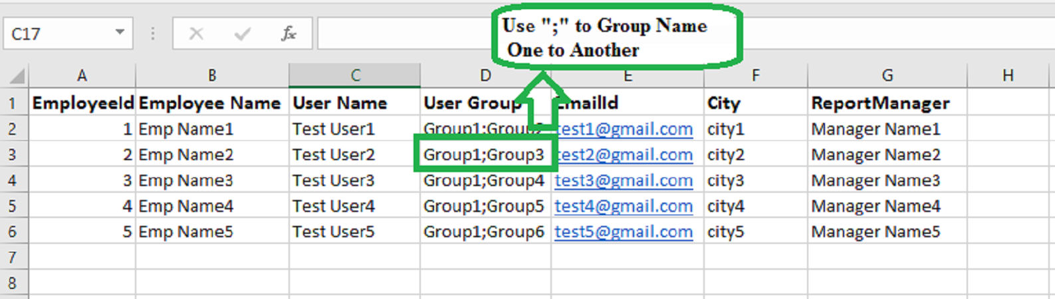The width and height of the screenshot is (1055, 299).
Task: Click the ReportManager header cell
Action: (880, 103)
